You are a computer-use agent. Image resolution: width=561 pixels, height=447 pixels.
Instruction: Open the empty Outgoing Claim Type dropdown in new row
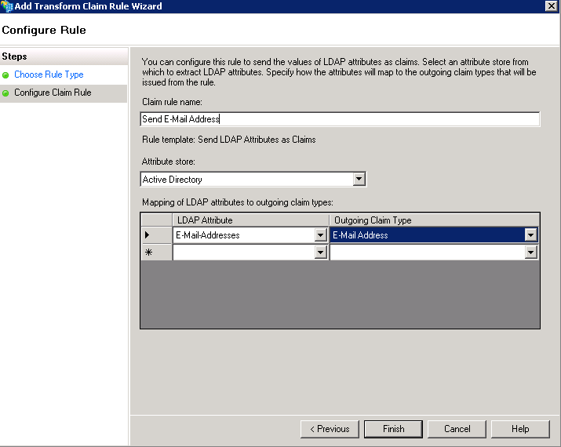[531, 253]
